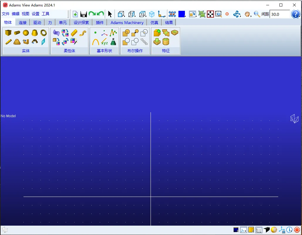Expand the window layout status dropdown

pyautogui.click(x=236, y=230)
